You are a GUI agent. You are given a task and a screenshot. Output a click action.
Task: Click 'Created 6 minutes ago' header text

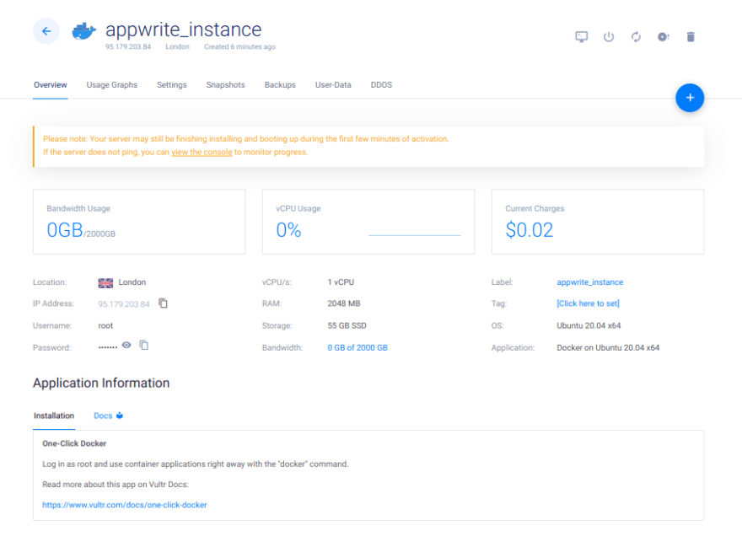pyautogui.click(x=239, y=47)
